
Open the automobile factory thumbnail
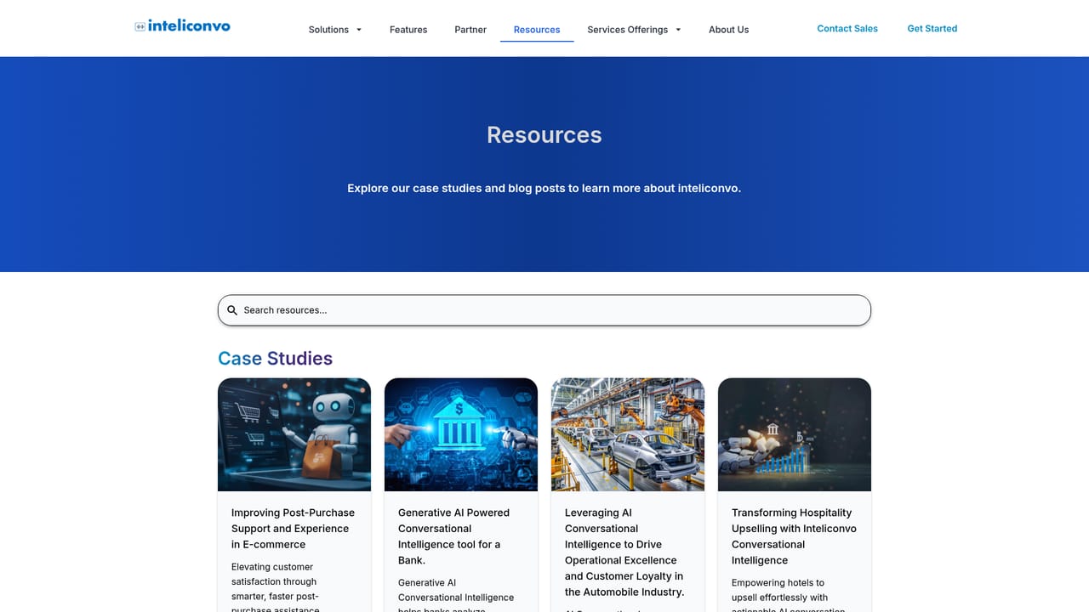pos(628,434)
